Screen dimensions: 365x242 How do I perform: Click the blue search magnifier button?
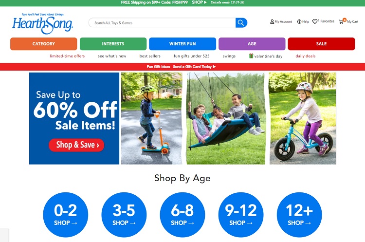241,22
